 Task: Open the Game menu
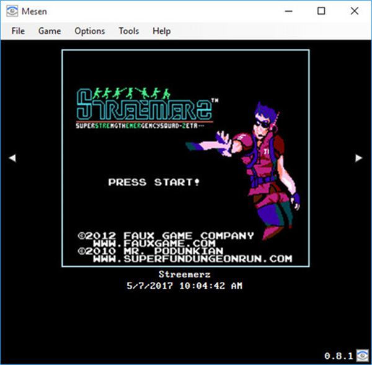(50, 31)
